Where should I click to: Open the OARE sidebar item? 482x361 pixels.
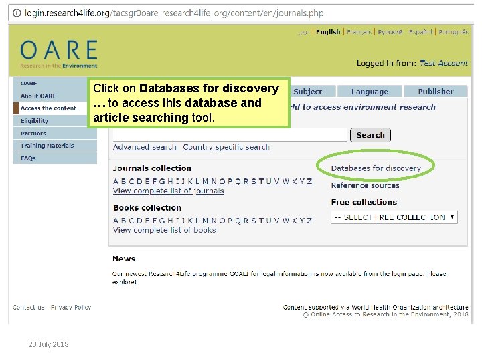[29, 83]
